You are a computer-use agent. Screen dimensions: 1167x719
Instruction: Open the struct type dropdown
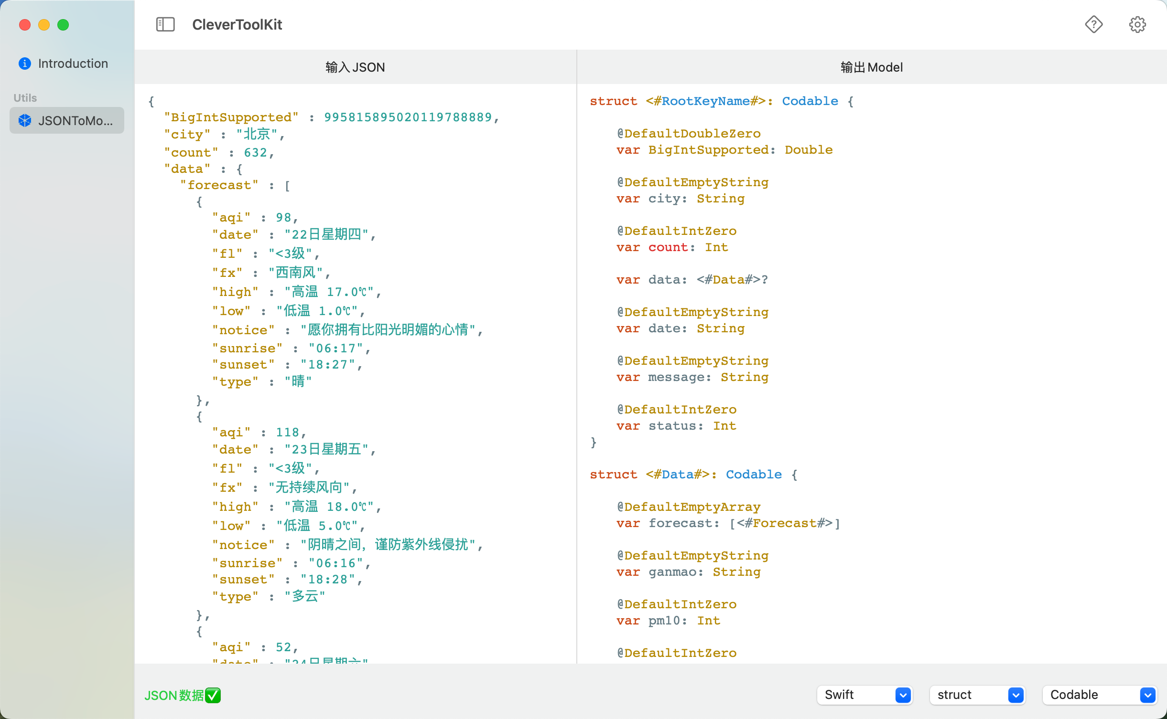(977, 695)
